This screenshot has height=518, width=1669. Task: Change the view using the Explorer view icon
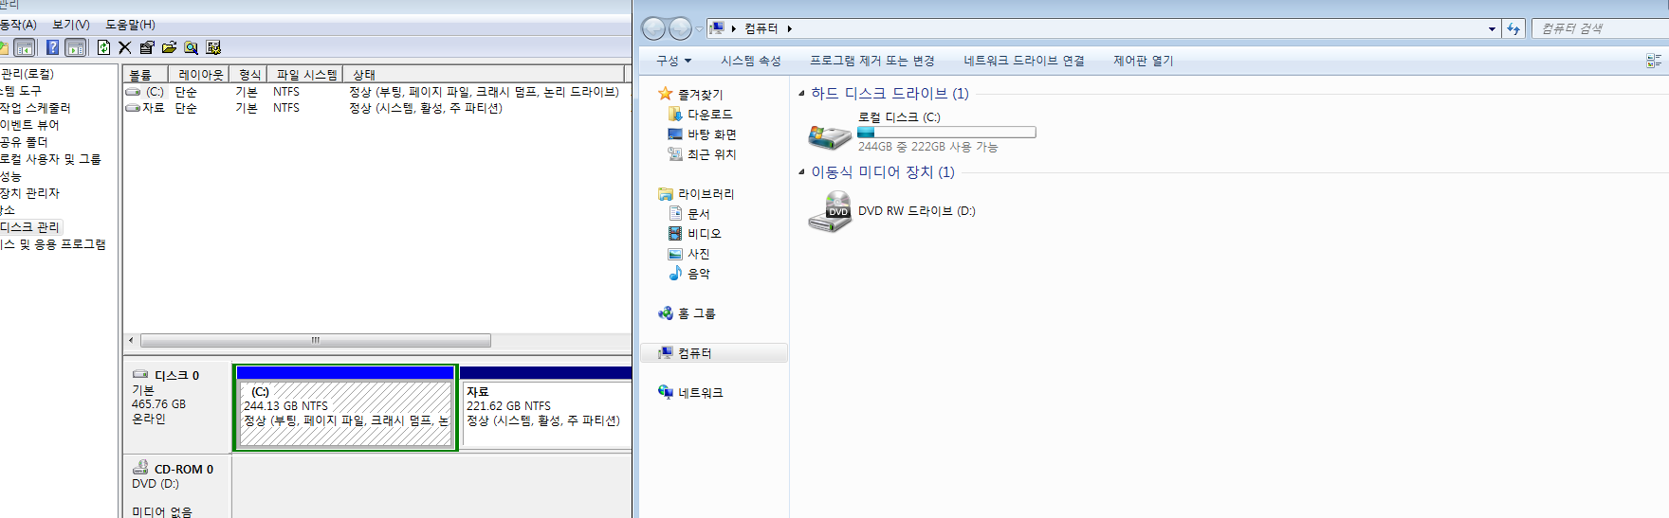click(1654, 61)
